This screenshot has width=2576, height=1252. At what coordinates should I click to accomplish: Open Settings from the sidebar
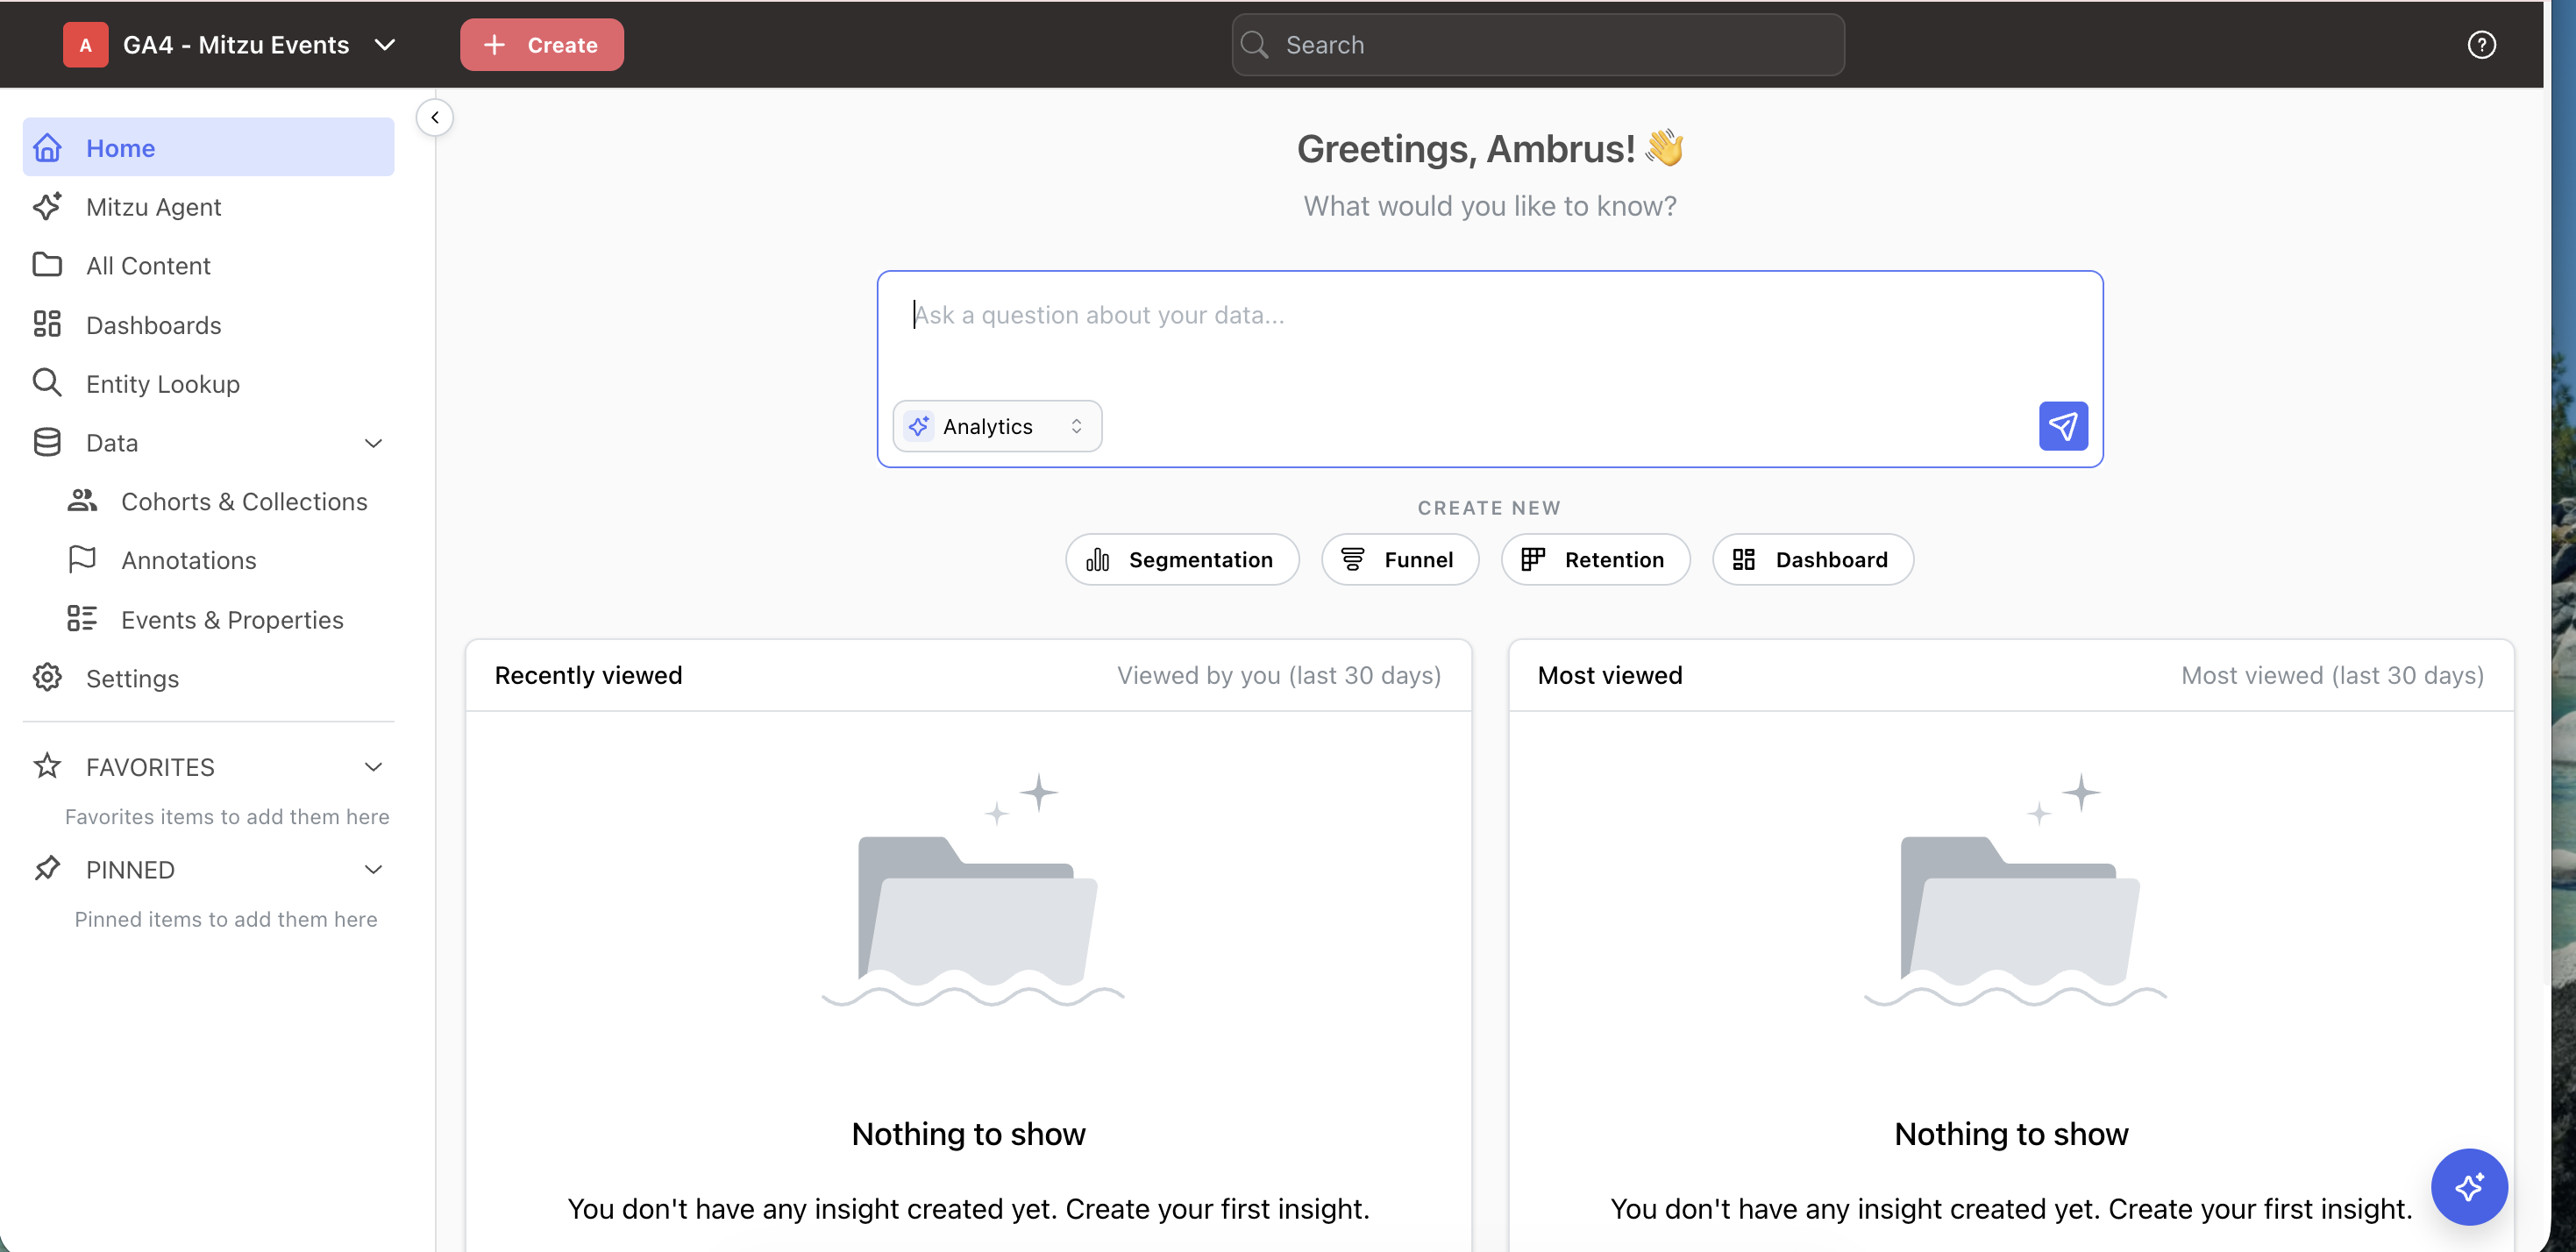[132, 679]
